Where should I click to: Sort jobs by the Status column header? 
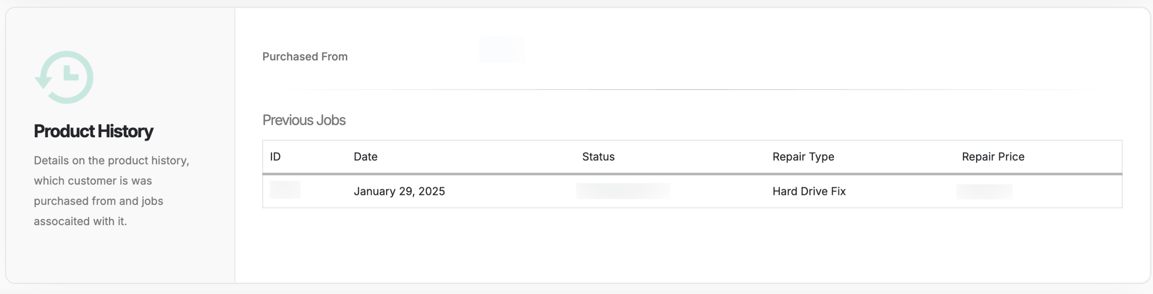(598, 157)
